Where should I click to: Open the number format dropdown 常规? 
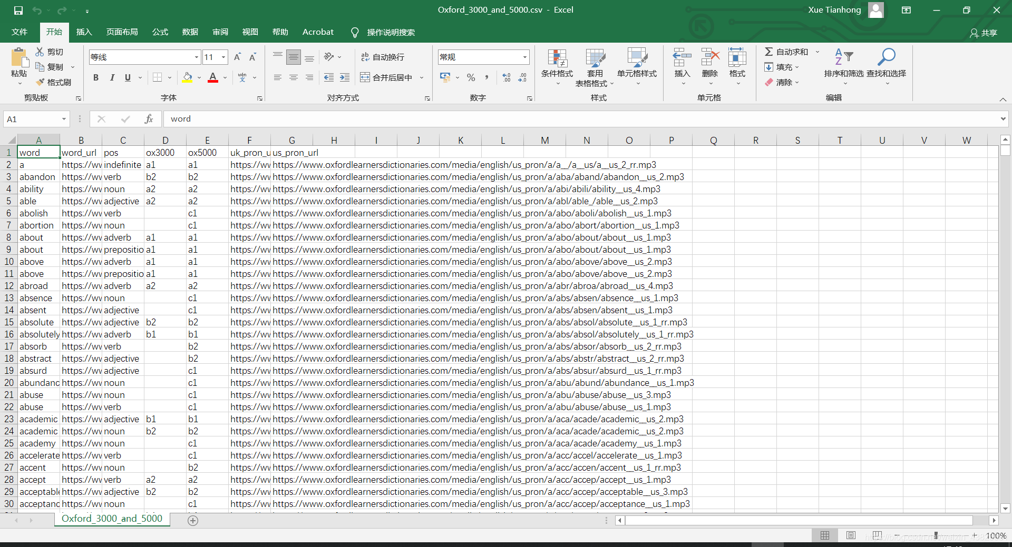524,57
